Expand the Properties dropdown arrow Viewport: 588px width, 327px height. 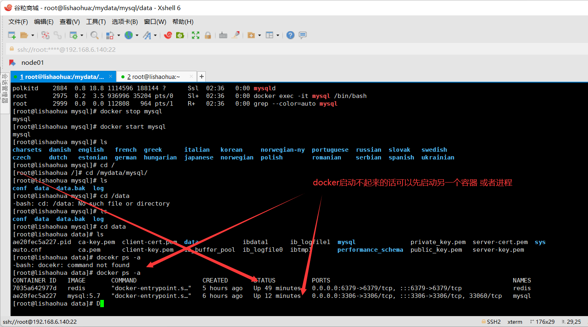pyautogui.click(x=82, y=35)
